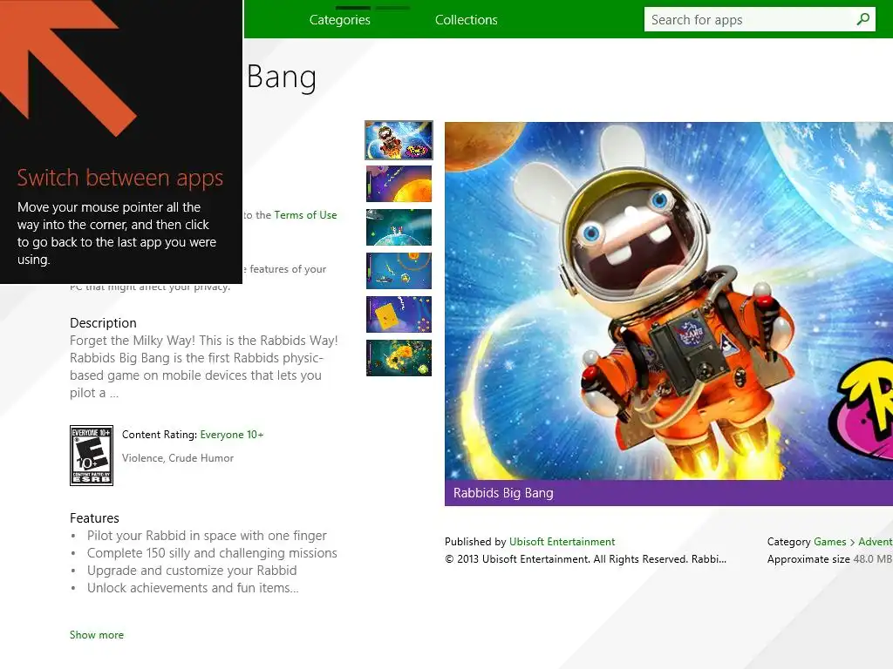
Task: Click the 'Switch between apps' tip heading
Action: (x=120, y=178)
